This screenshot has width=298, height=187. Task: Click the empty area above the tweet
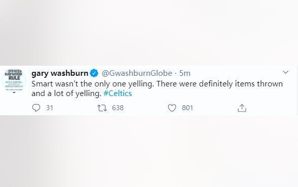click(149, 32)
